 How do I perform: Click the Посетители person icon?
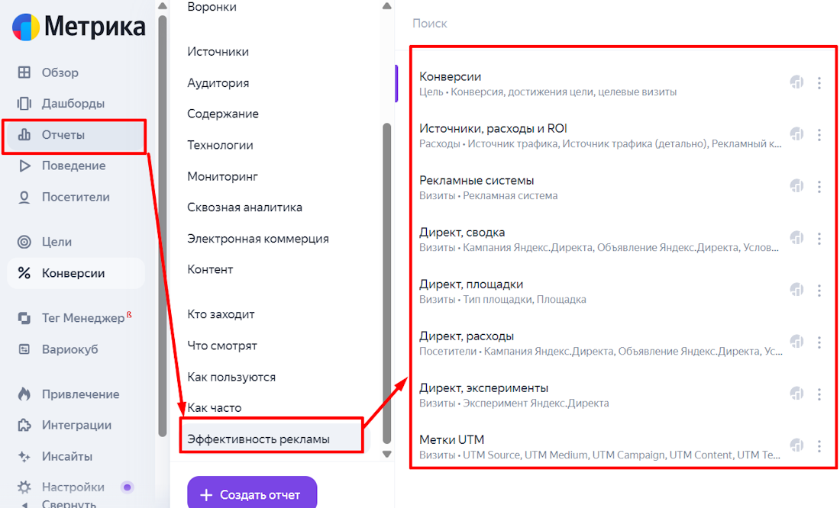click(23, 197)
